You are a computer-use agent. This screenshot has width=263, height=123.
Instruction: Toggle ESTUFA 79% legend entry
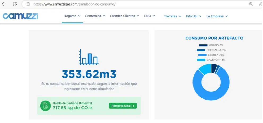[211, 55]
